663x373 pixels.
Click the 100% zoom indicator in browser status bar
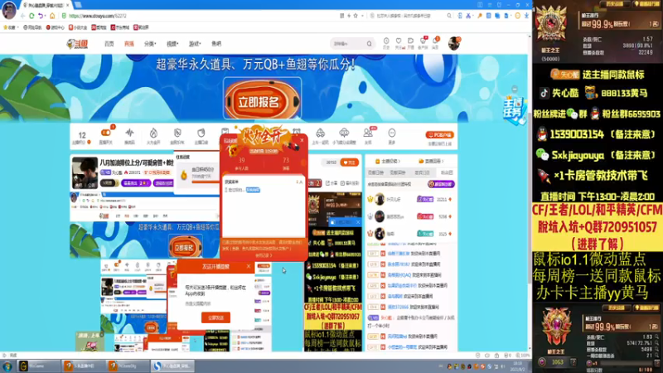click(522, 356)
